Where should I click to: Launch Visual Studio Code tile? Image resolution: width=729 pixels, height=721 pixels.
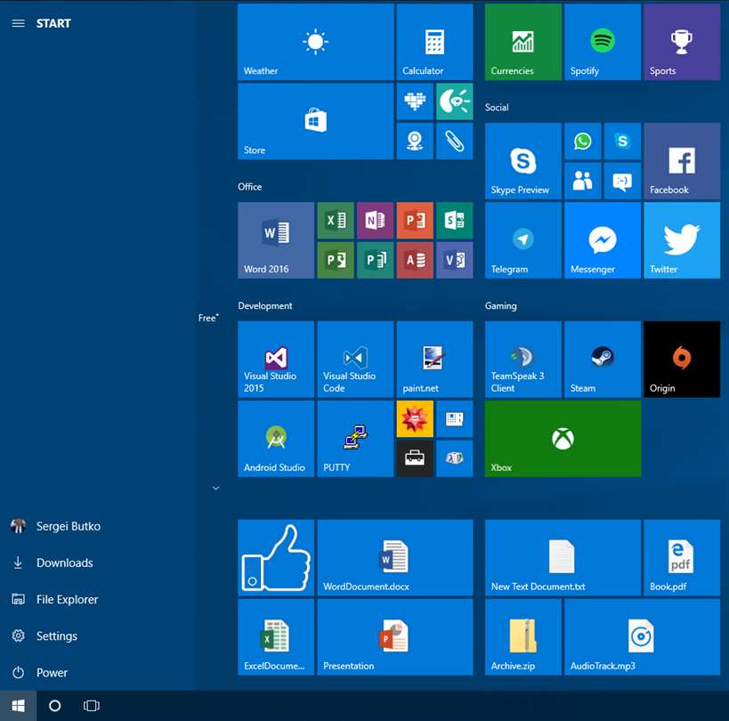coord(355,360)
